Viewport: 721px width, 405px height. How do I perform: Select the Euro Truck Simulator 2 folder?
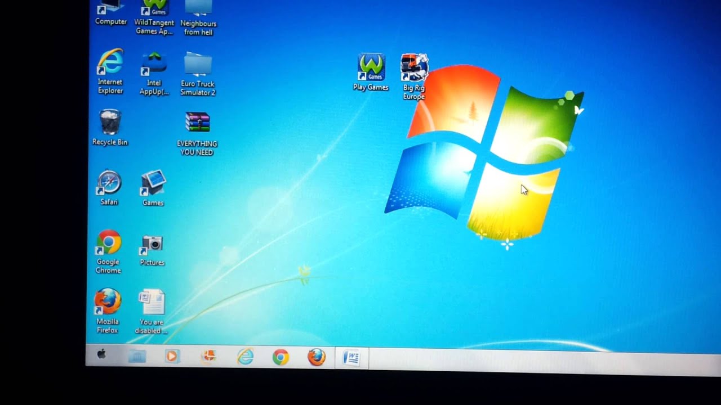point(198,74)
